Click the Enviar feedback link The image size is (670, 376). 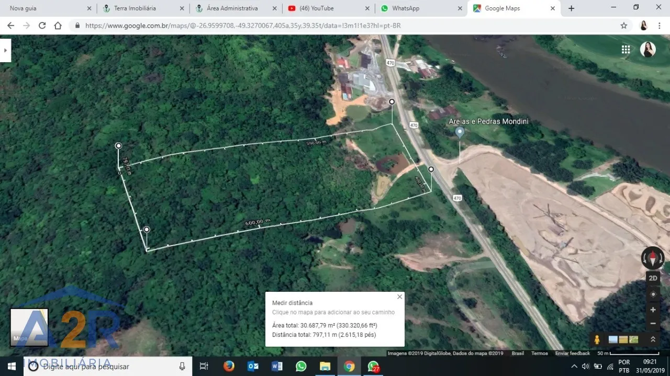click(572, 353)
